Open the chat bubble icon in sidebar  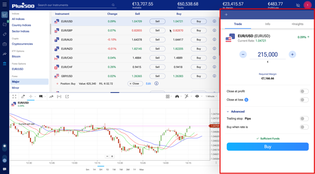[4, 169]
